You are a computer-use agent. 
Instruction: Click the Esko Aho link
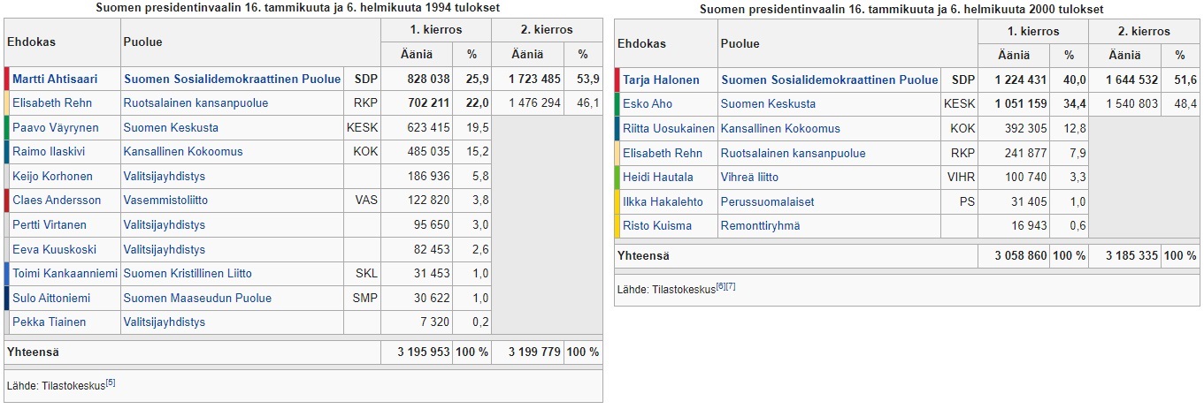[648, 104]
